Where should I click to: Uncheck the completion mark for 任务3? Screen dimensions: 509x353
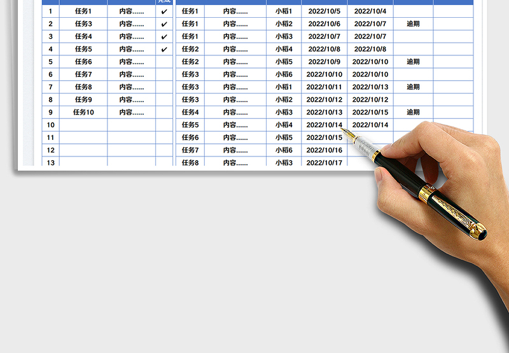pyautogui.click(x=164, y=24)
